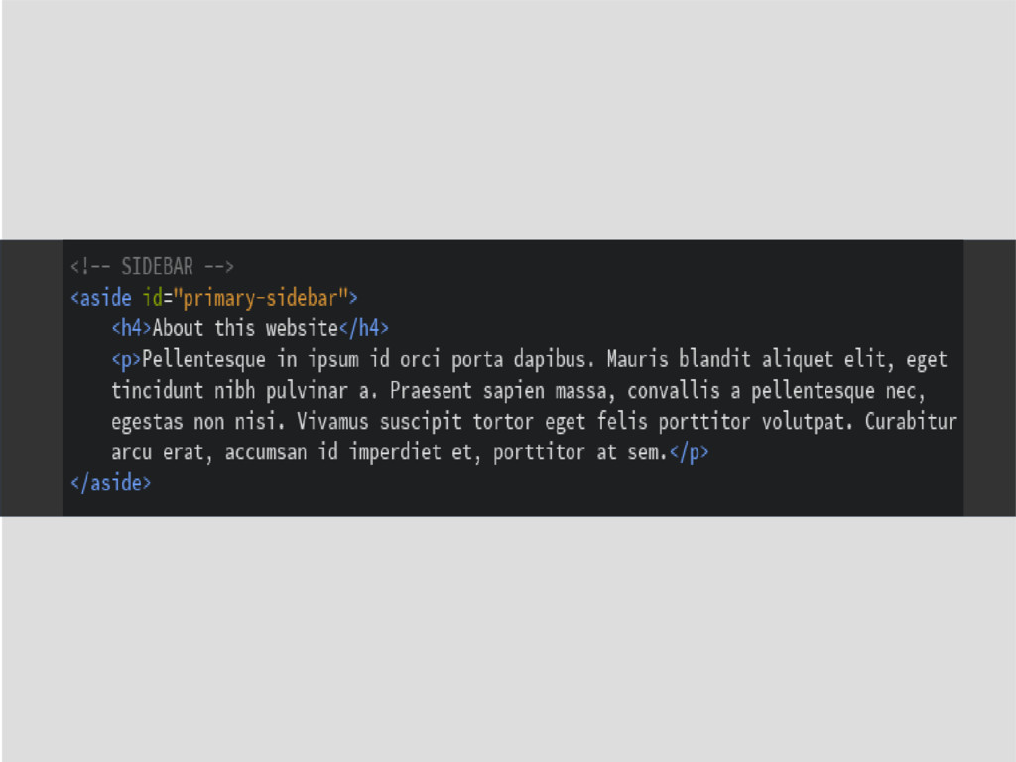Select the opening aside tag
The image size is (1016, 762).
(101, 298)
